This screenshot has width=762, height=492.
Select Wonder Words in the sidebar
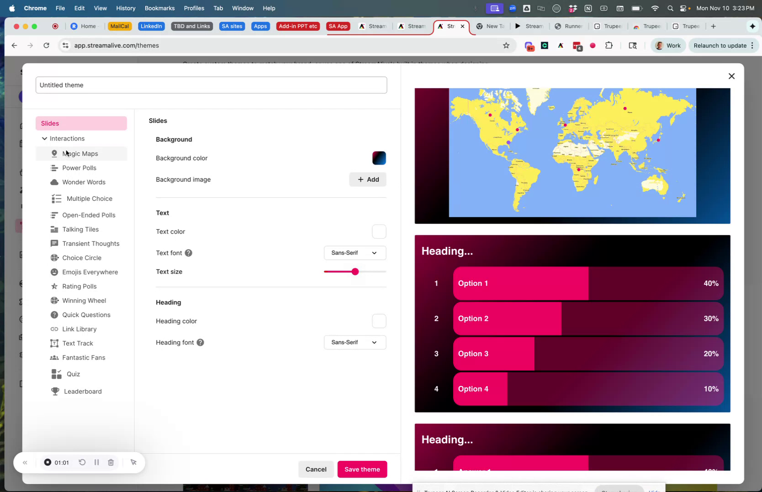click(84, 182)
